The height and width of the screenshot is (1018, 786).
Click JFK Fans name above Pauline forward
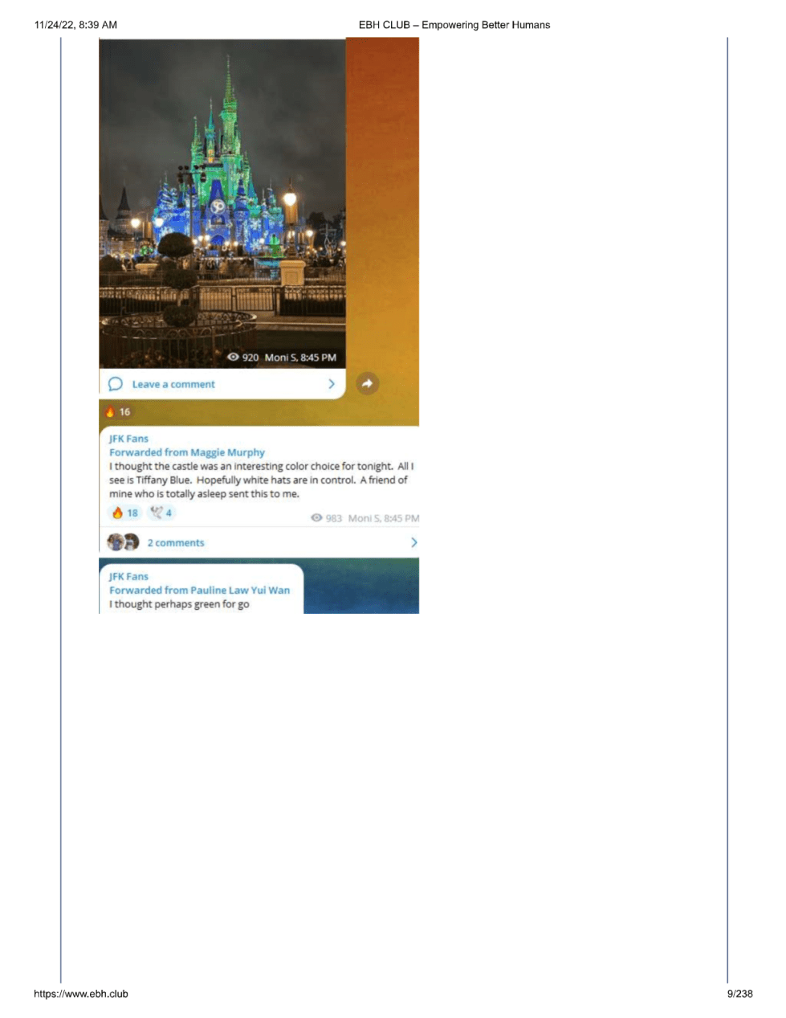coord(128,576)
